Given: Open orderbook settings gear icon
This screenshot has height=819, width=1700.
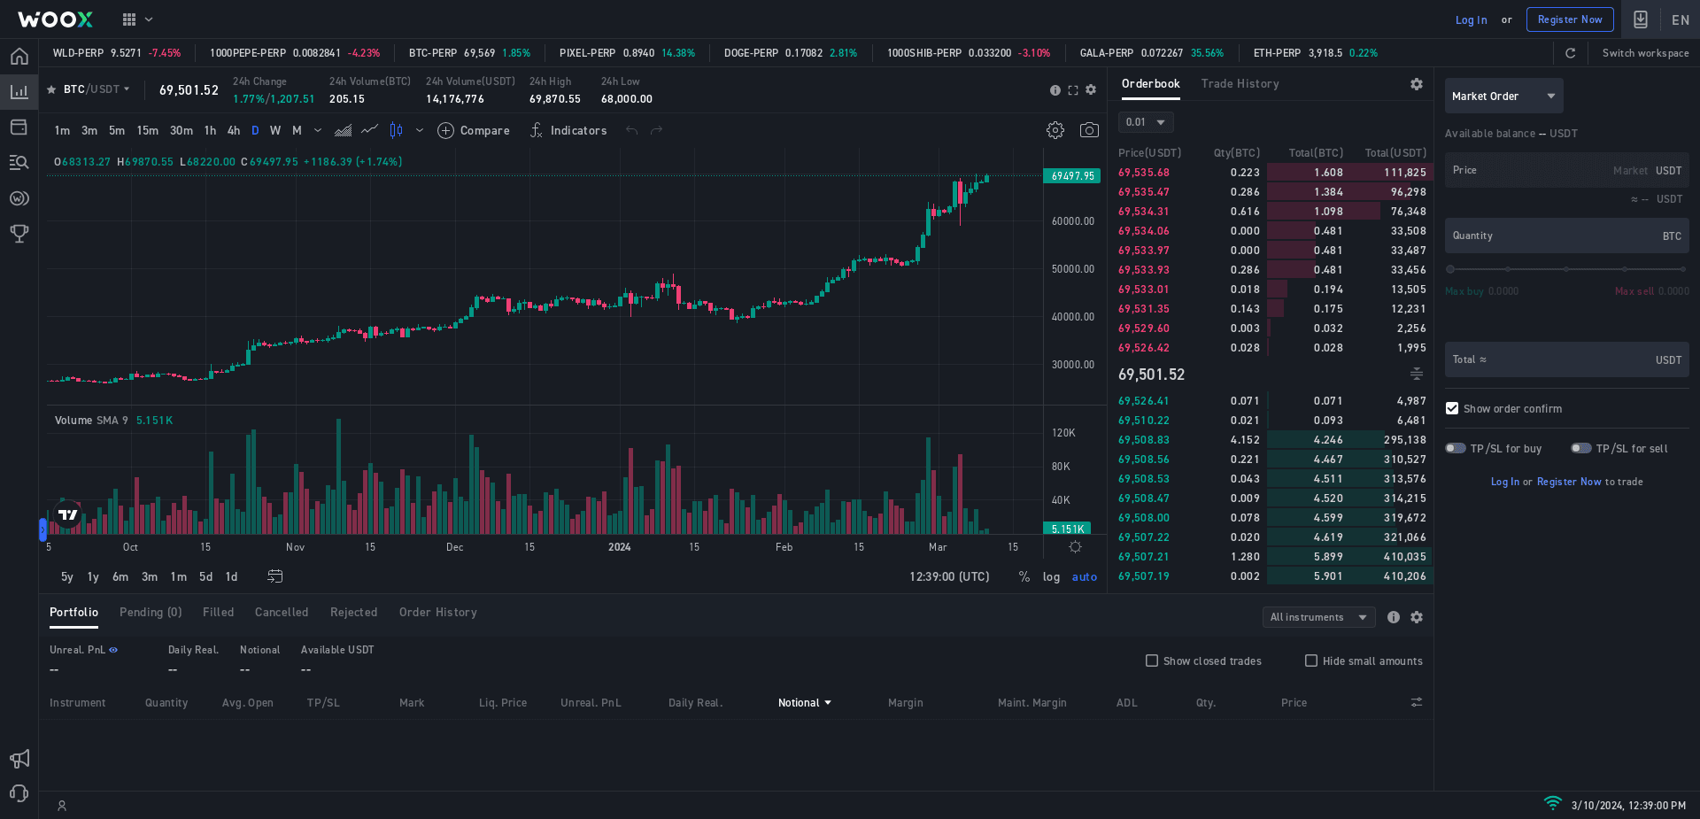Looking at the screenshot, I should click(1416, 84).
